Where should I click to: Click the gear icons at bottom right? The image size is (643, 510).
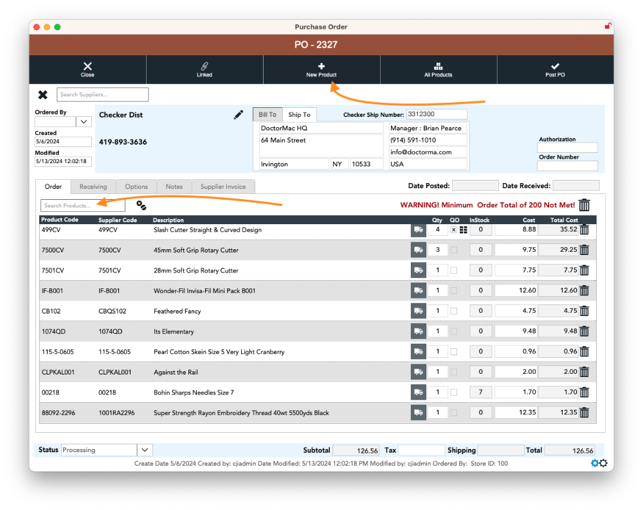point(599,463)
